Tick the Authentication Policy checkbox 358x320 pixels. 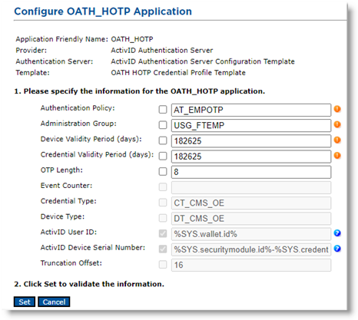[163, 110]
